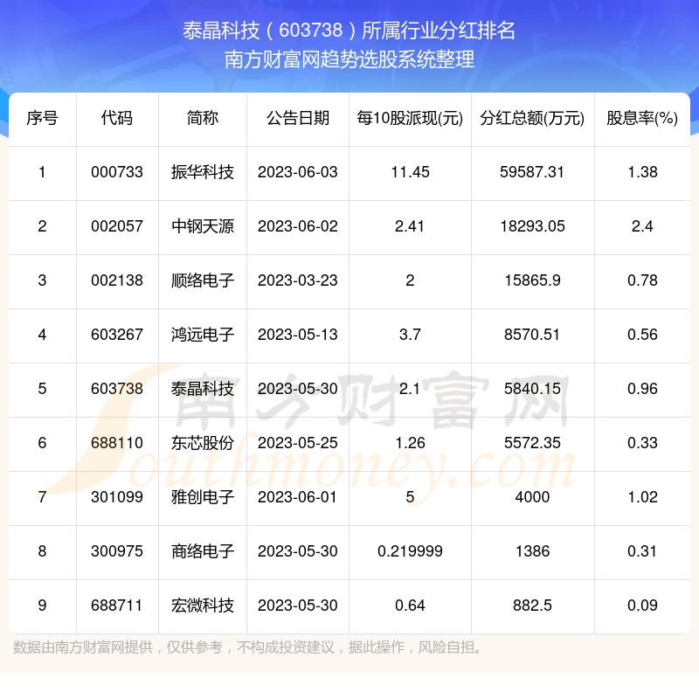
Task: Select stock code 300975
Action: pos(117,551)
